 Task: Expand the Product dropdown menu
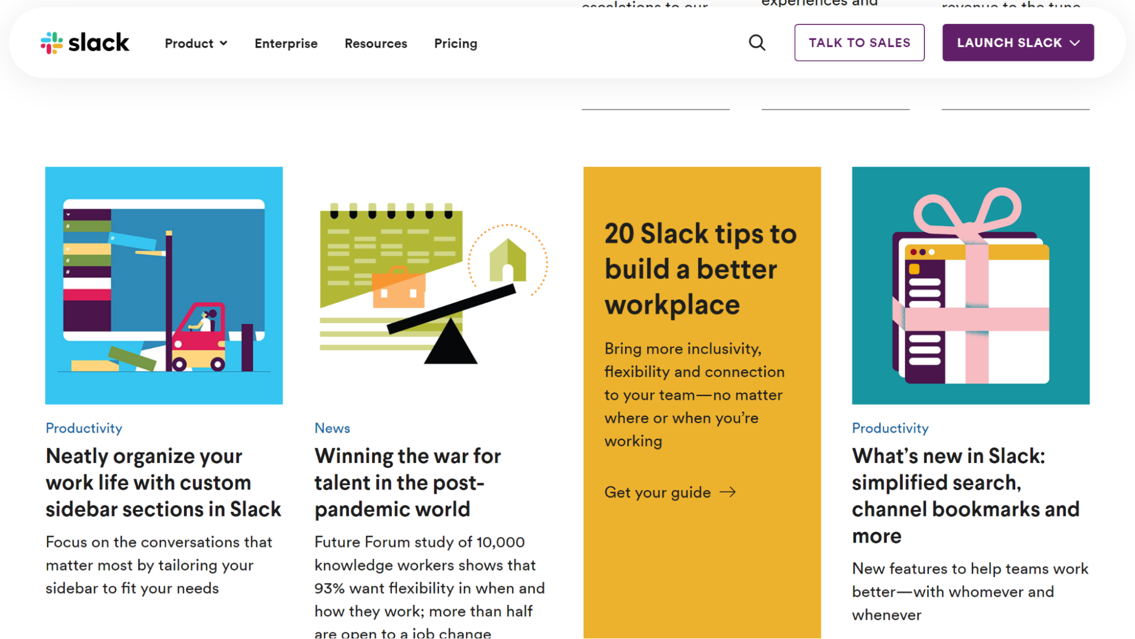click(x=196, y=43)
